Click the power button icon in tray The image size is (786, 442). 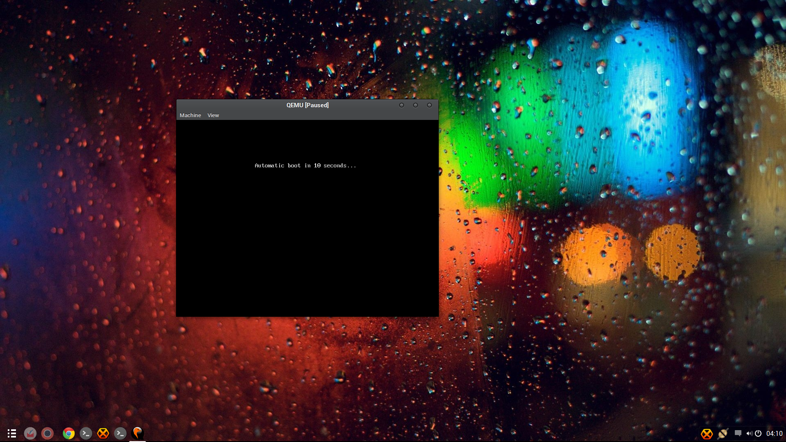click(x=758, y=433)
